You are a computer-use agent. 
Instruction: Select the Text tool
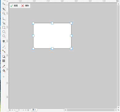[x=4, y=41]
